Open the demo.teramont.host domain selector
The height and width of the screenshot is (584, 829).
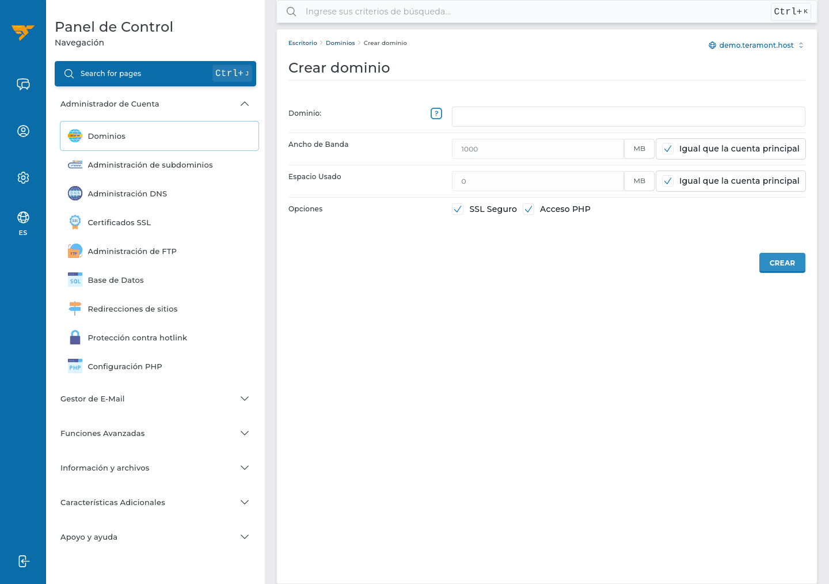(x=756, y=45)
